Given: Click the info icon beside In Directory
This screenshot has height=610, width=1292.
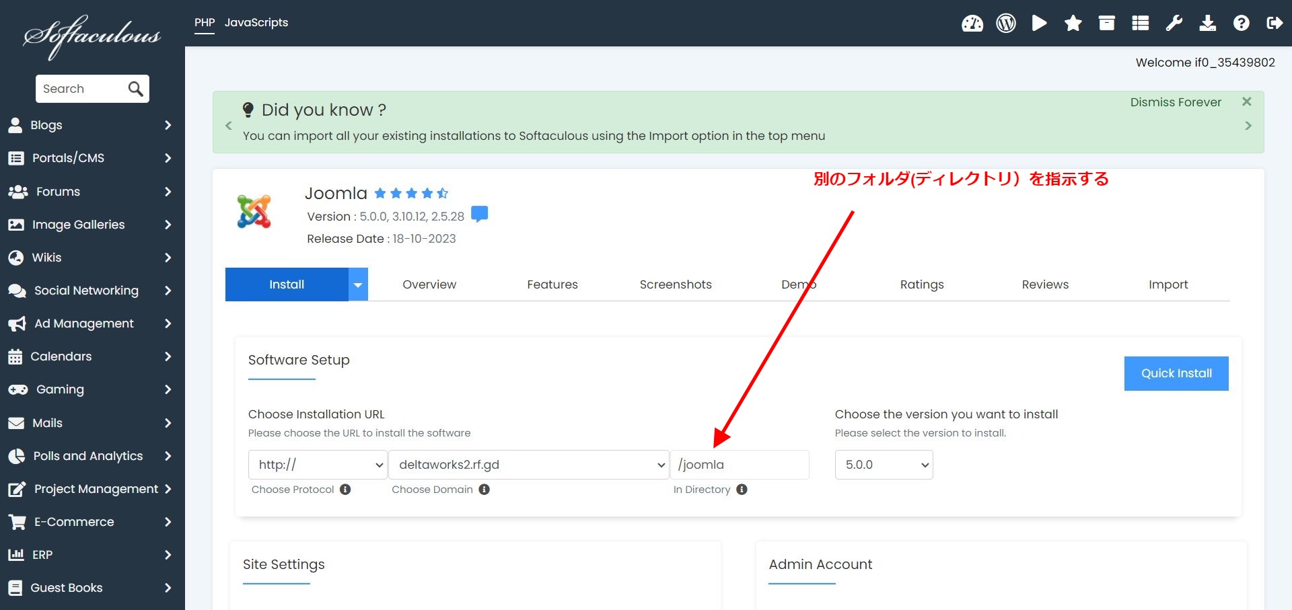Looking at the screenshot, I should click(x=742, y=490).
